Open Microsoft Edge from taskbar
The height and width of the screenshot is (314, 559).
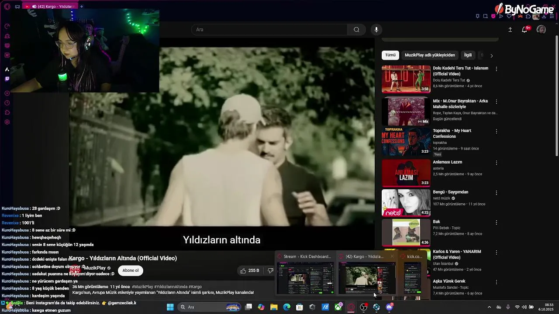(286, 307)
